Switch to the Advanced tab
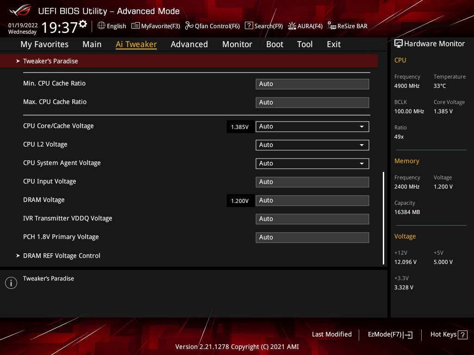This screenshot has height=355, width=474. point(189,44)
